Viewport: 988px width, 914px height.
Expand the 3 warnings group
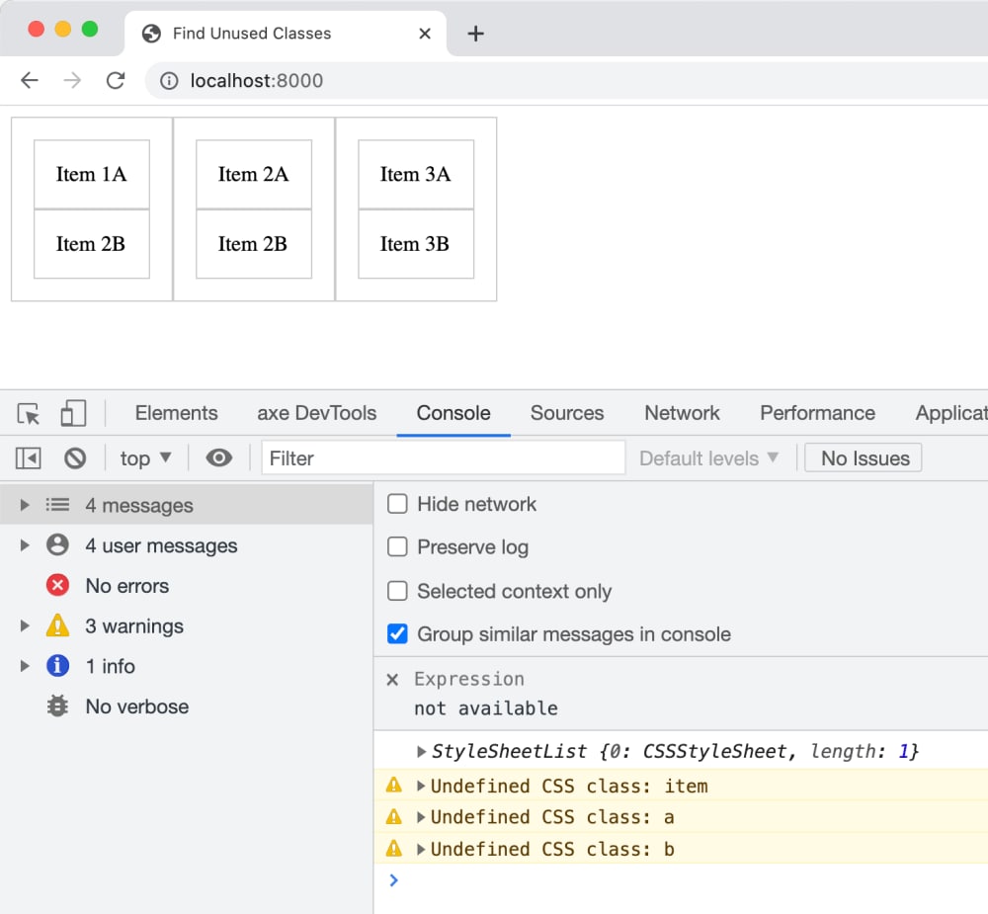[x=26, y=626]
